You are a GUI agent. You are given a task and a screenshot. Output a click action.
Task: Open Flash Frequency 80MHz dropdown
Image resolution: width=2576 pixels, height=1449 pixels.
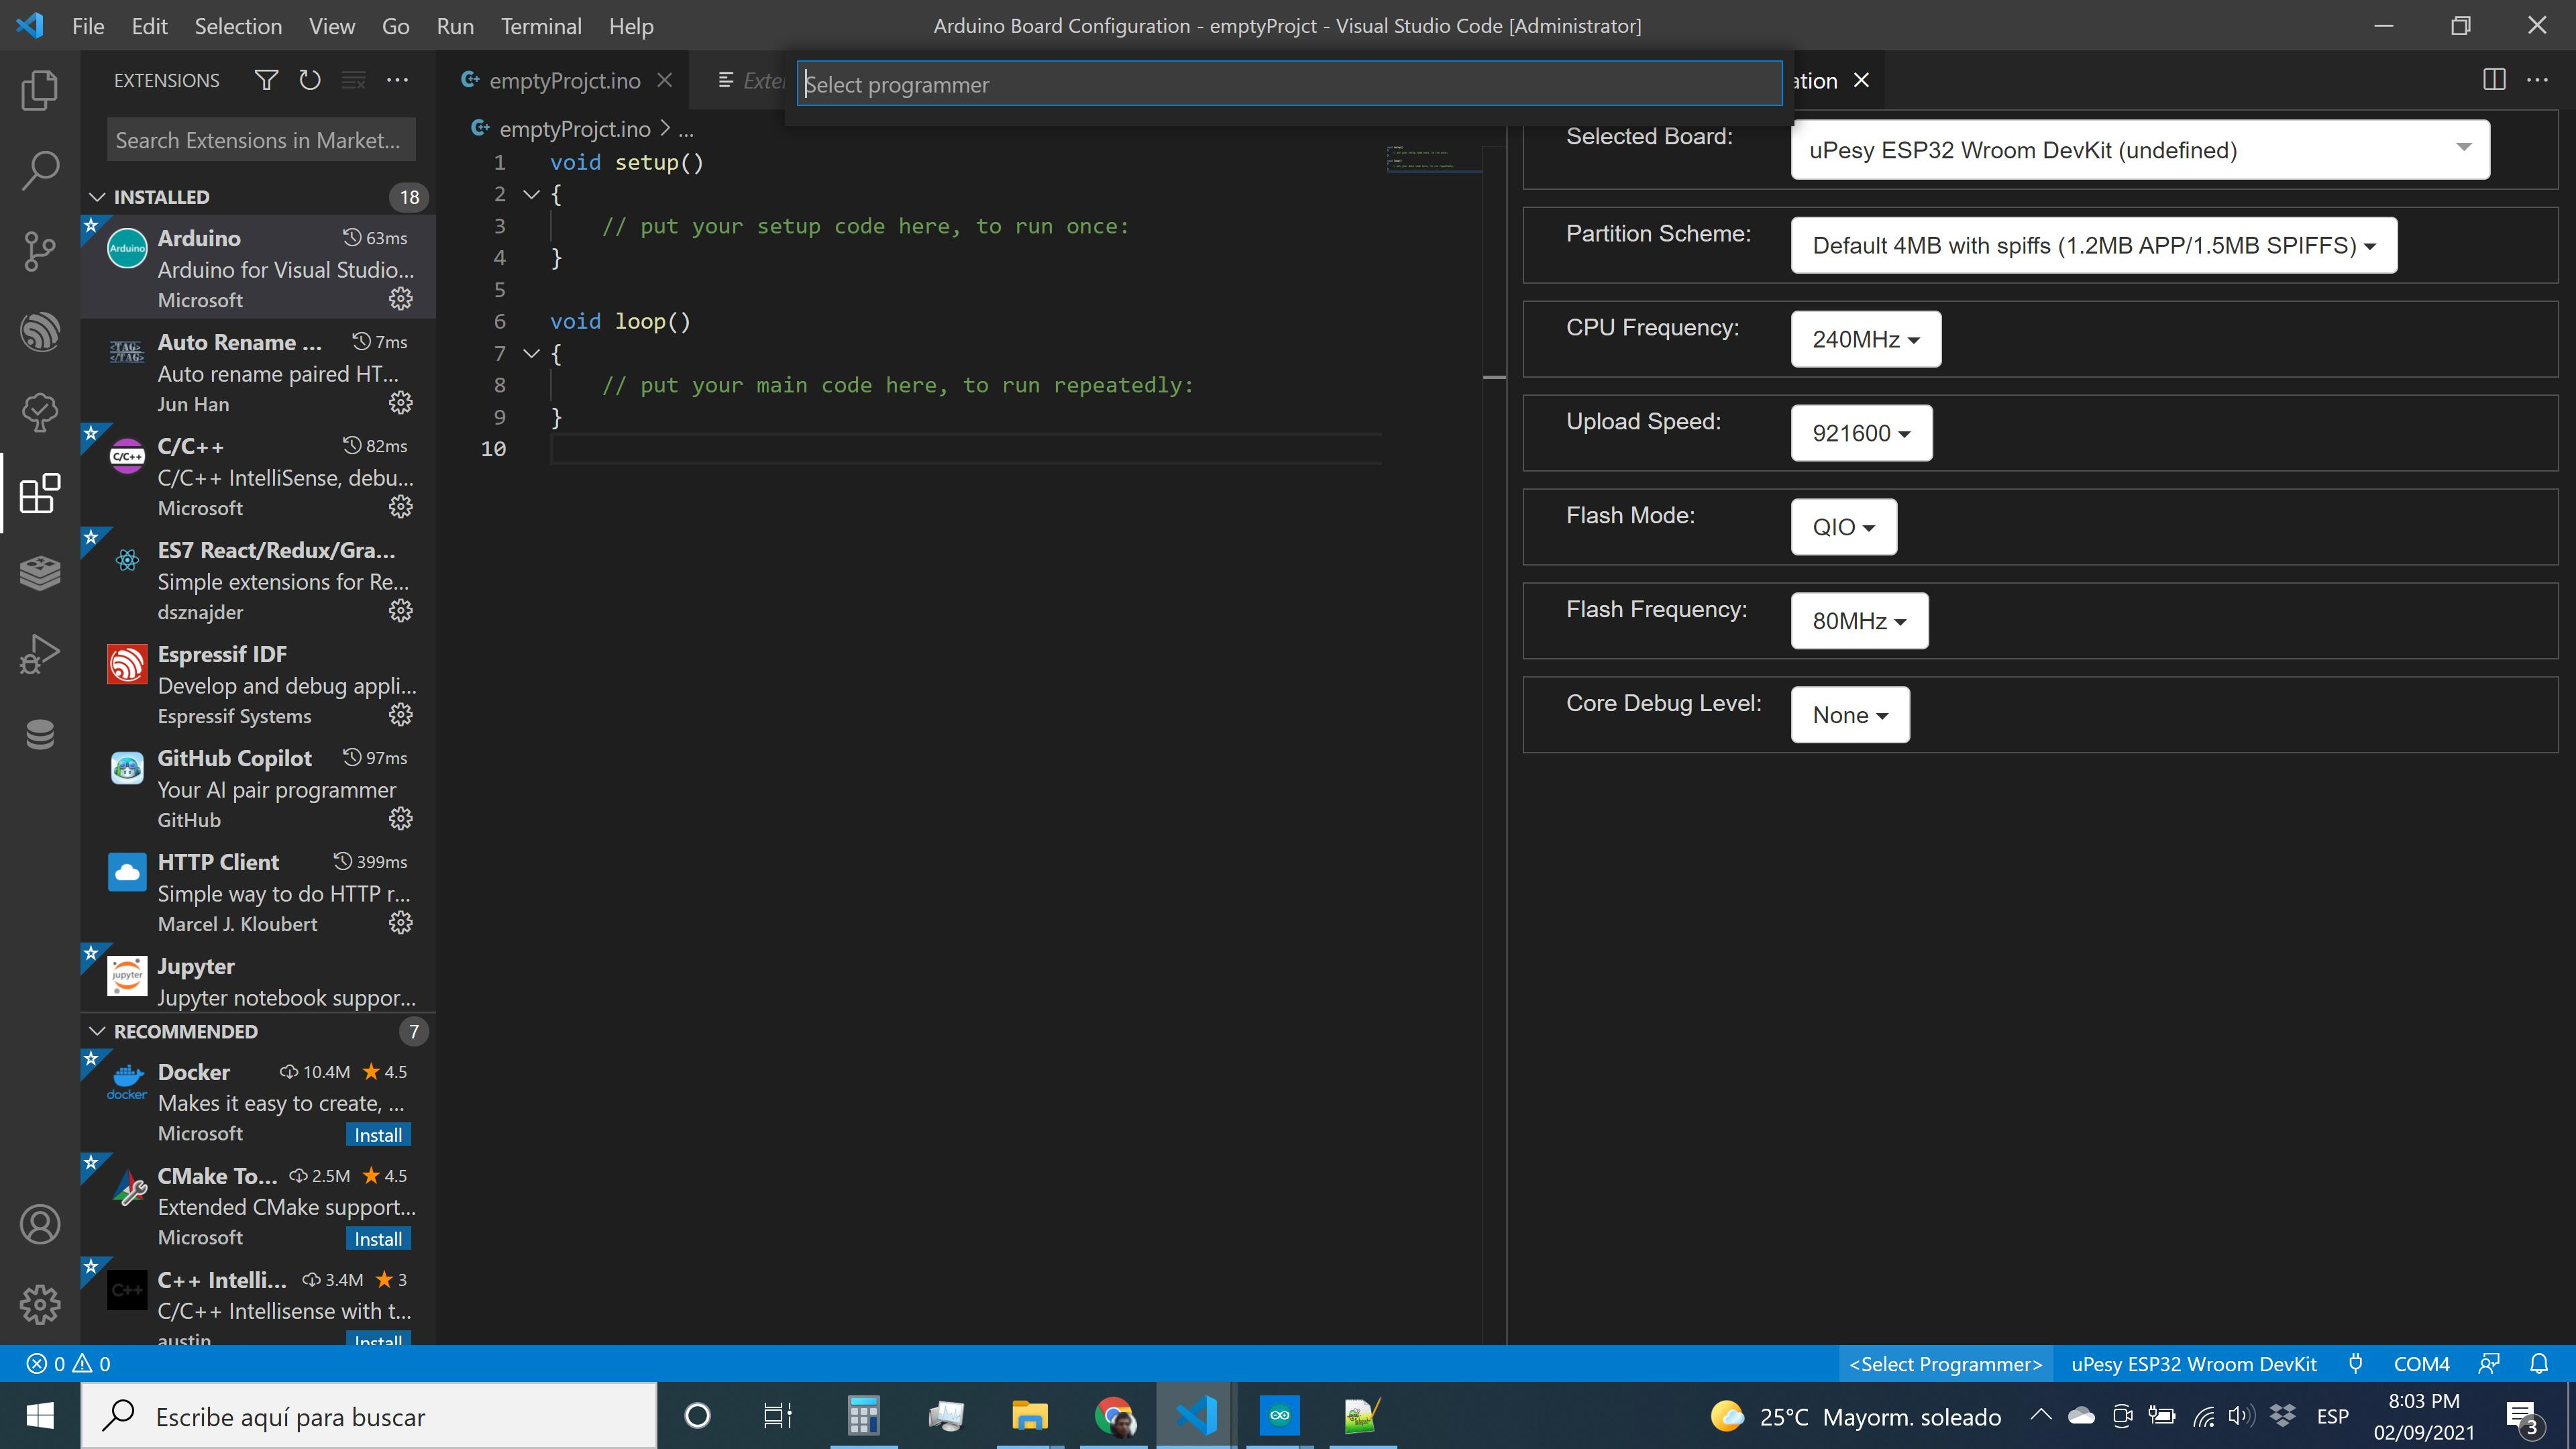(1859, 621)
